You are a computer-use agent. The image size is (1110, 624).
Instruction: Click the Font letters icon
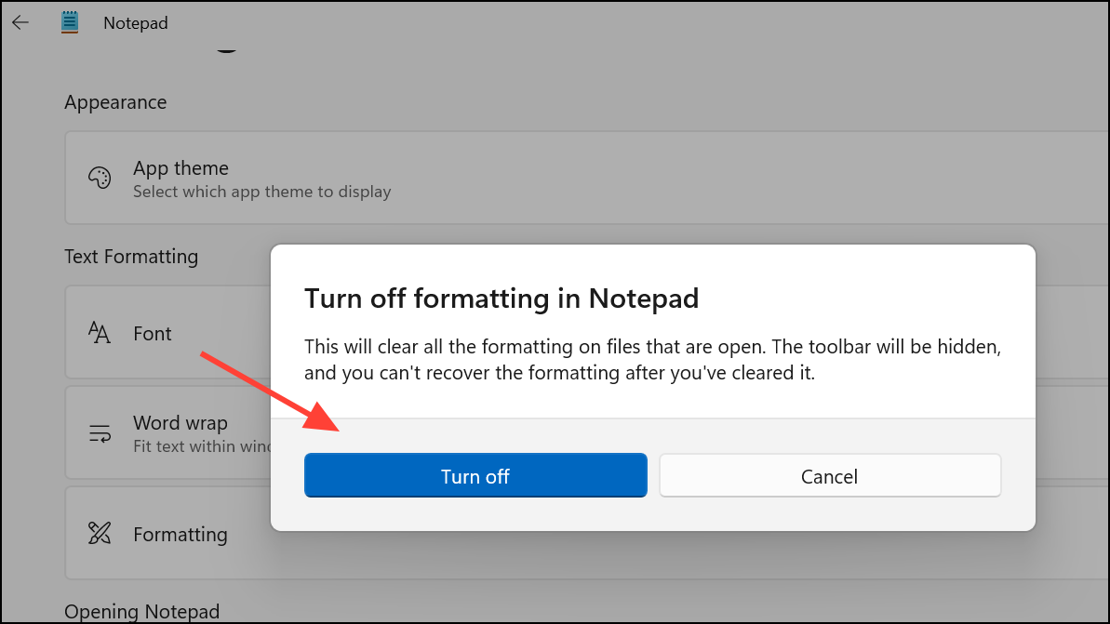pyautogui.click(x=99, y=333)
